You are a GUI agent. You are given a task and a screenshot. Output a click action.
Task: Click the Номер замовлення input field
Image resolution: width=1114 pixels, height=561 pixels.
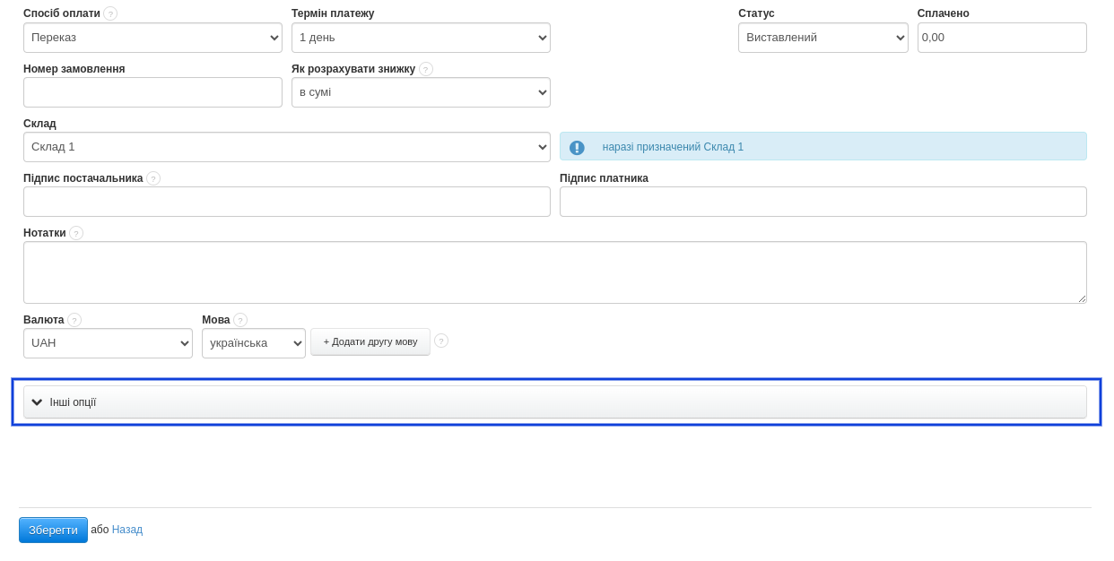coord(152,92)
